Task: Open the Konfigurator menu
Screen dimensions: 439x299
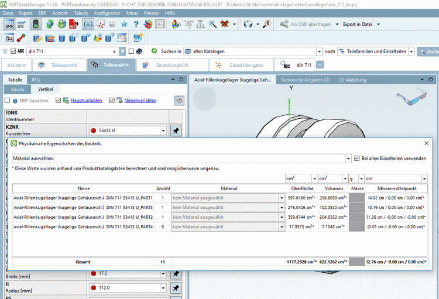Action: point(107,12)
